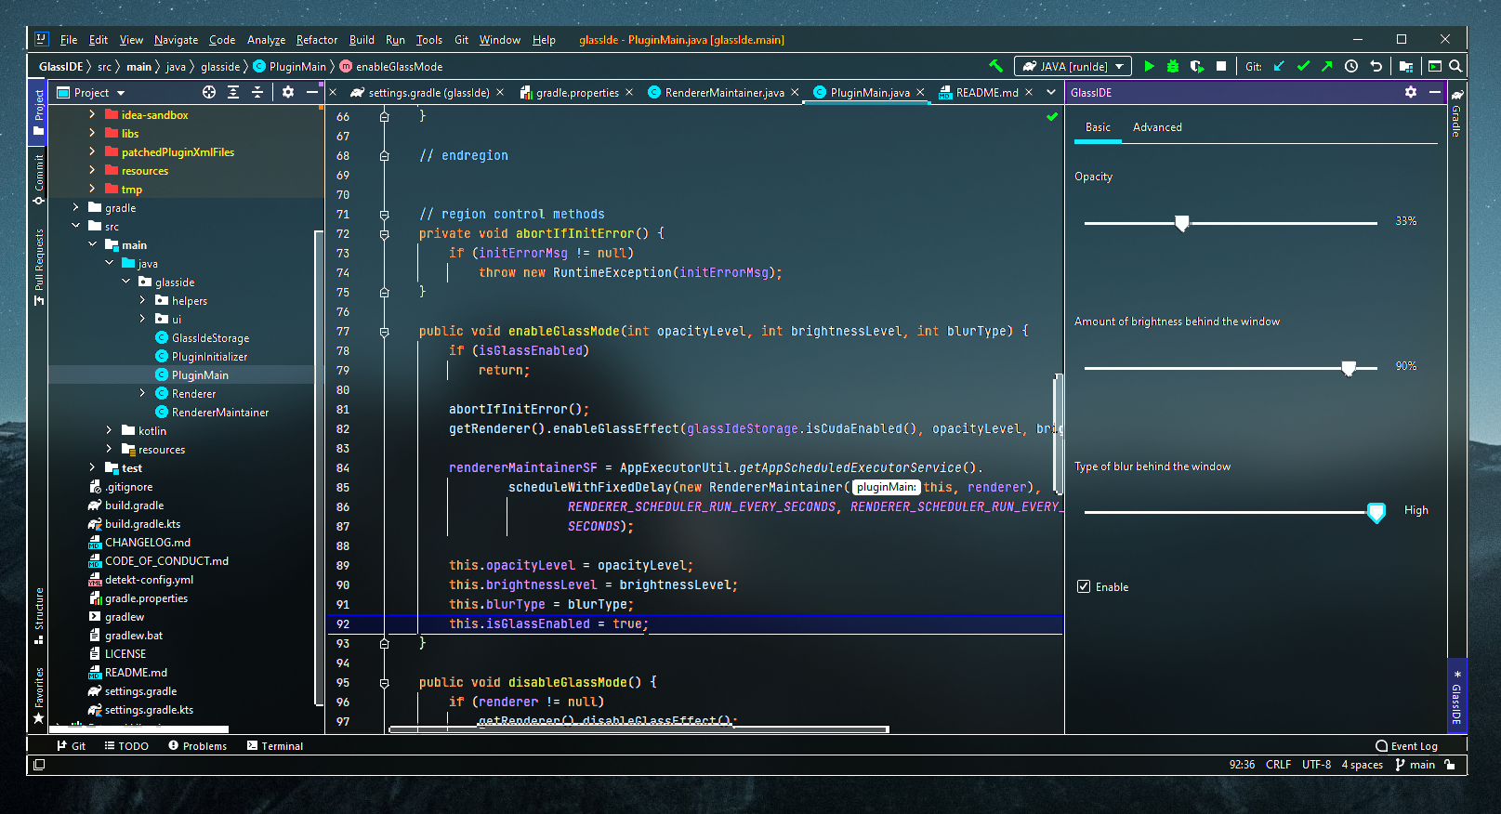Click the Git update project arrow
Screen dimensions: 1501x814
(x=1279, y=66)
